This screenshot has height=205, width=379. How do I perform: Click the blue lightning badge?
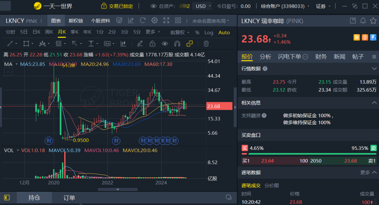click(373, 37)
